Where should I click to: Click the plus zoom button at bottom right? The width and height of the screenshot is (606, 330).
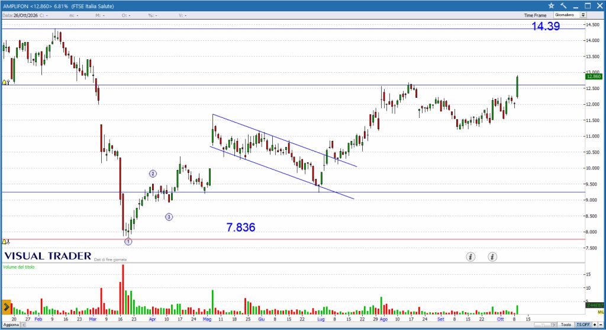click(x=595, y=325)
